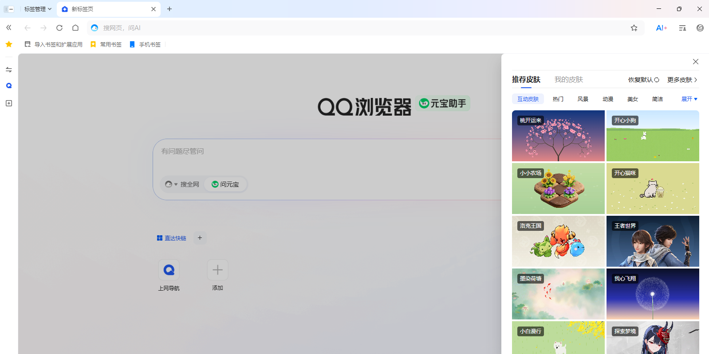Open the 常用书签 folder
This screenshot has width=709, height=354.
click(x=106, y=44)
